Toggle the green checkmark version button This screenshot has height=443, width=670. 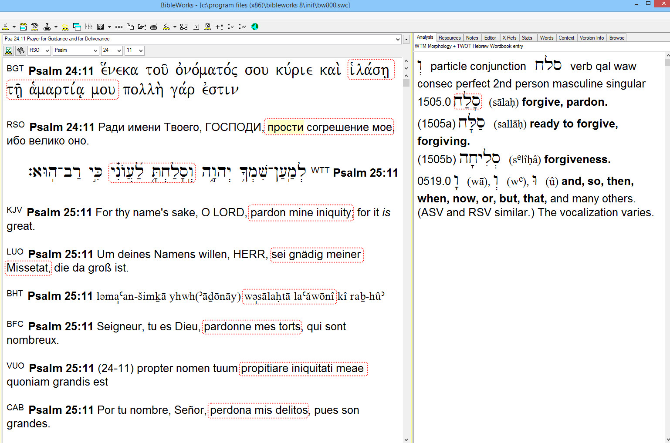coord(8,50)
